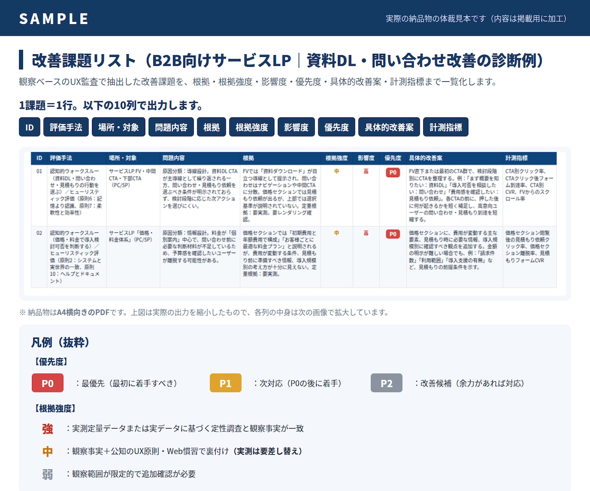Click the gray 弱 legend symbol

47,474
